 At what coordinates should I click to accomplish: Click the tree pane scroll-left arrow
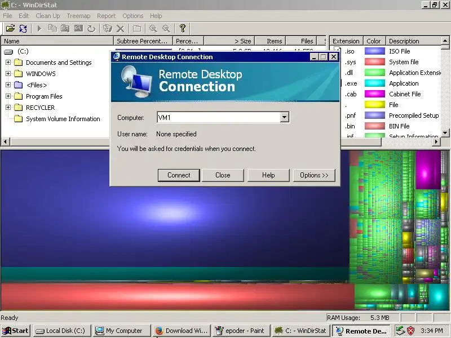6,142
